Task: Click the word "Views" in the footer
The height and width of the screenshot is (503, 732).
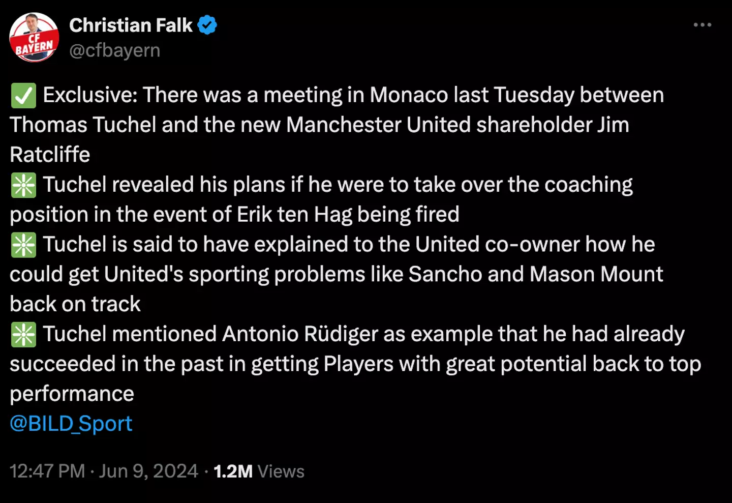Action: click(x=281, y=471)
